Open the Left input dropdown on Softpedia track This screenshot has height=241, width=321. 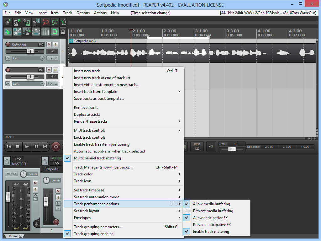pyautogui.click(x=28, y=58)
